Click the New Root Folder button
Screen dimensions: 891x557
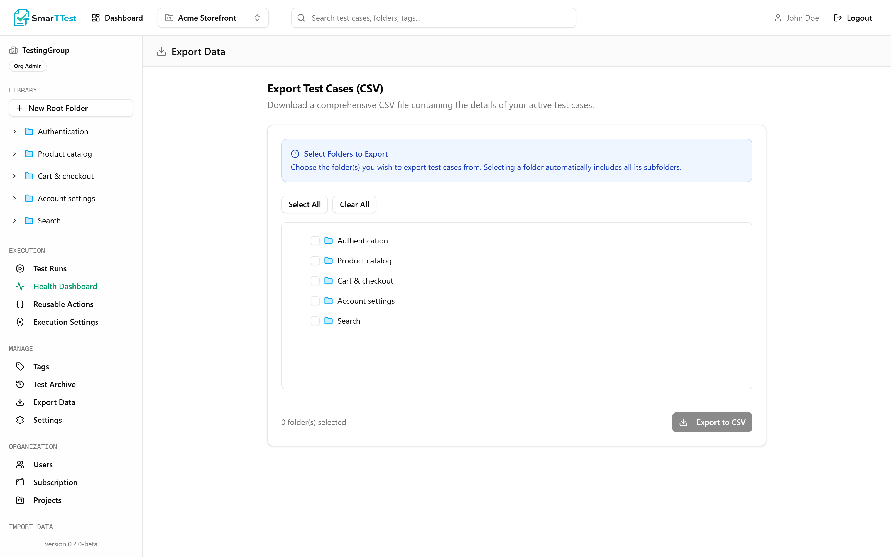coord(71,108)
